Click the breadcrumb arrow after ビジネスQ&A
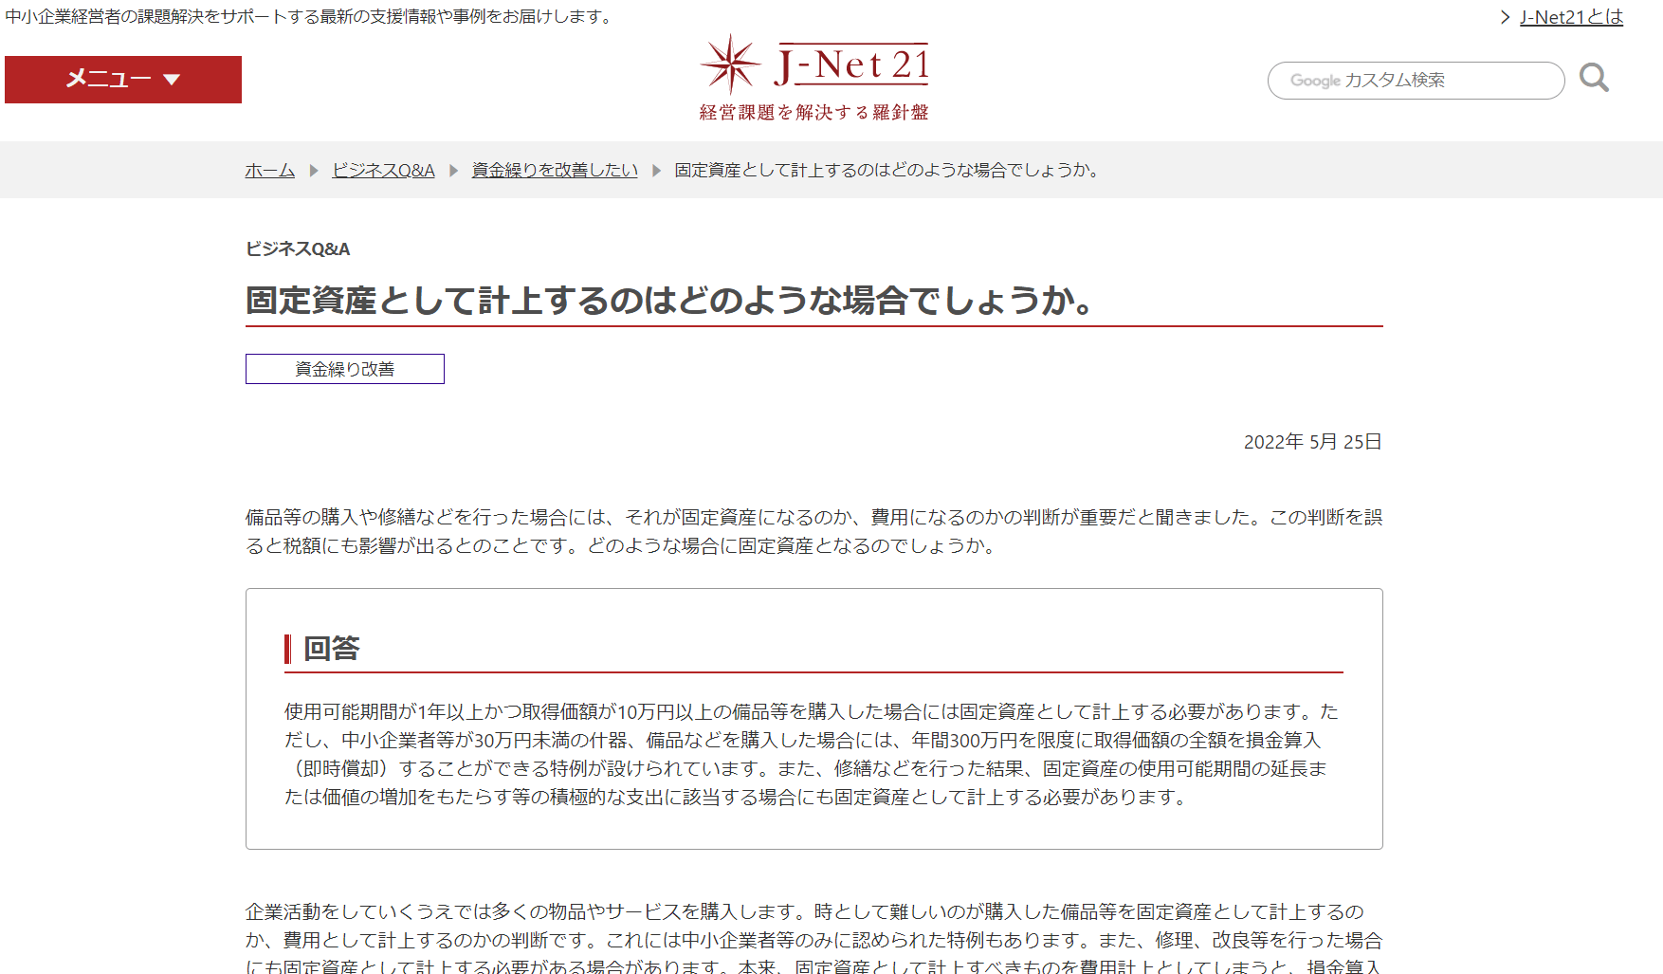The image size is (1663, 974). click(x=453, y=171)
